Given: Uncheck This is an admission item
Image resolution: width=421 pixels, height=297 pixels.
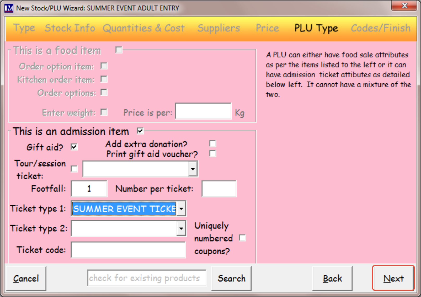Looking at the screenshot, I should pos(140,131).
